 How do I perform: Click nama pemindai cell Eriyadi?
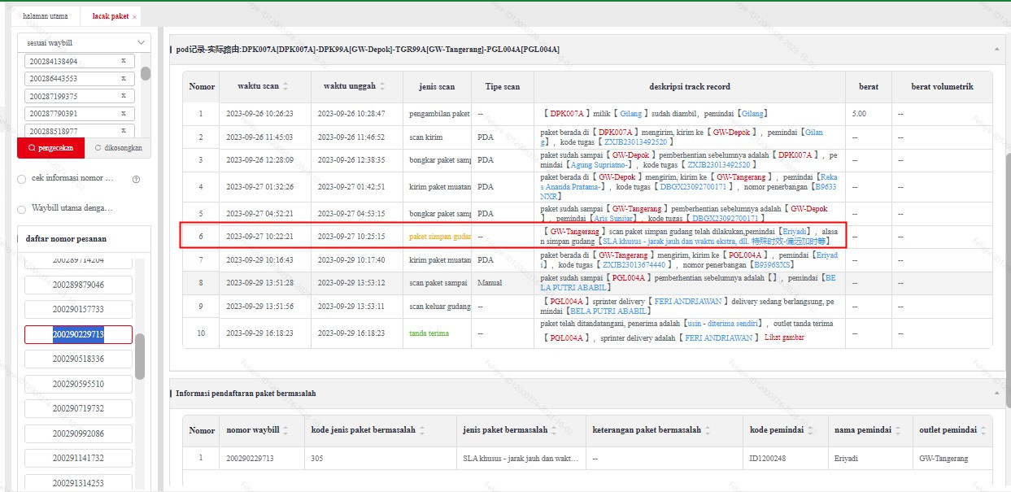pos(846,459)
